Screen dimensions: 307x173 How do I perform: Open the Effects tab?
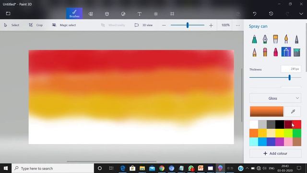click(x=156, y=14)
